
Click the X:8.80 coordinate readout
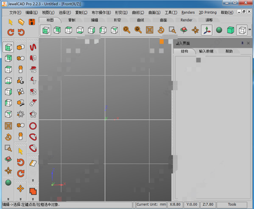175,204
